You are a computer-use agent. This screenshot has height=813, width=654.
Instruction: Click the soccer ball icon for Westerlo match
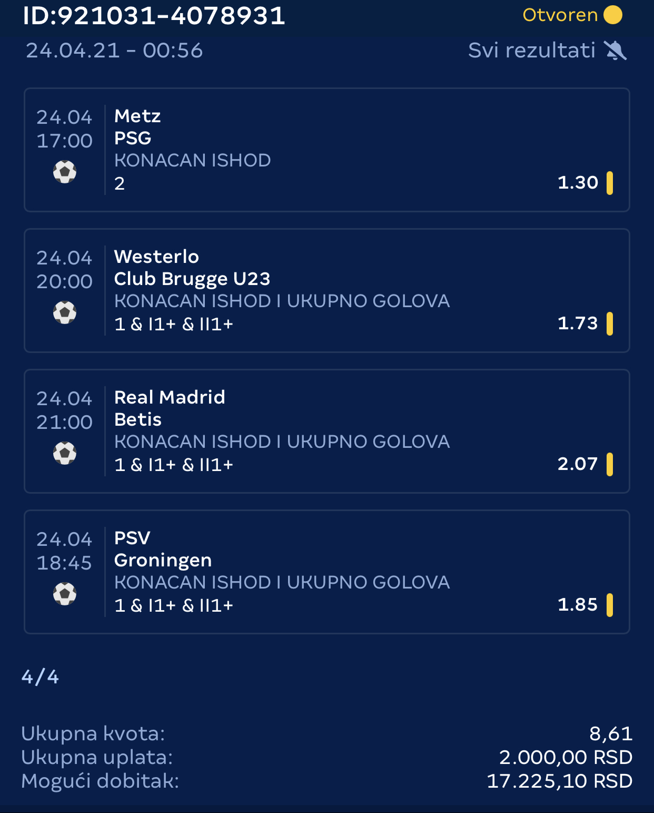click(x=65, y=312)
